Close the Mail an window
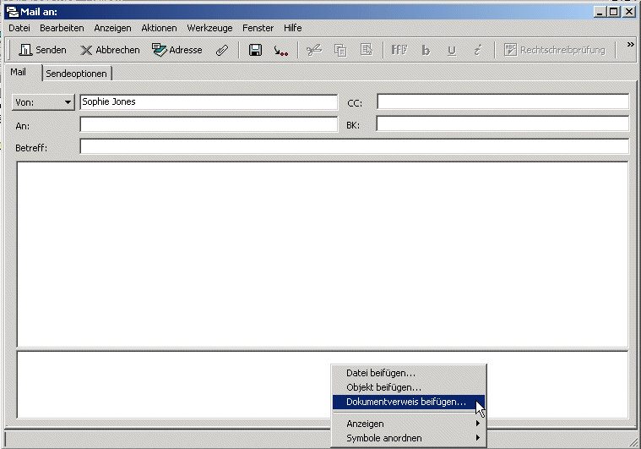The image size is (641, 449). pos(628,12)
